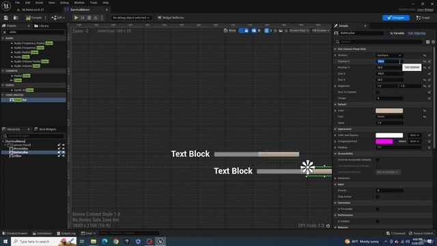Open the Fill Screen dropdown
The height and width of the screenshot is (246, 437).
click(321, 31)
